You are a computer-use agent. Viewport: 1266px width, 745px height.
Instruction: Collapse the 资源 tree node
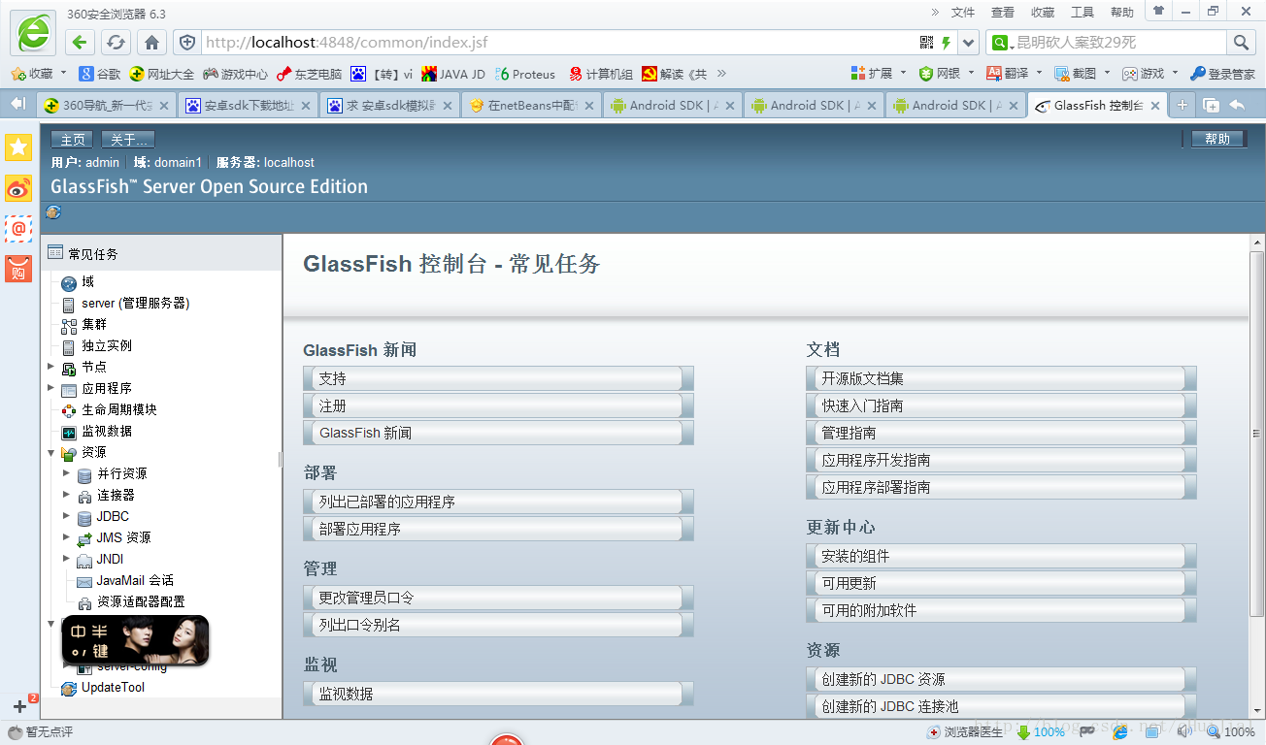click(x=51, y=452)
